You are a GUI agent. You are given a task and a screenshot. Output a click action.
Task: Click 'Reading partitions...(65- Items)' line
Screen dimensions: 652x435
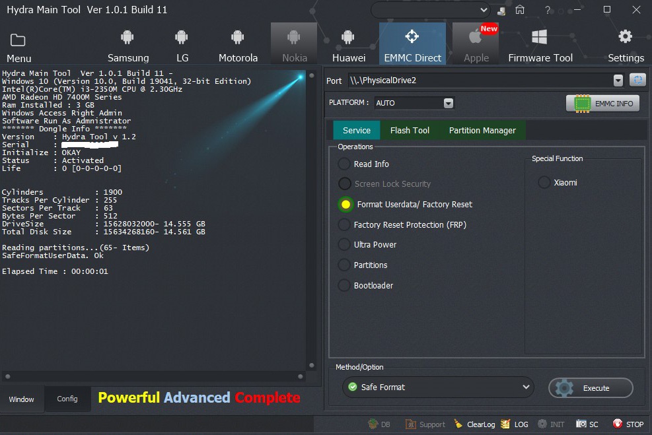click(x=75, y=248)
